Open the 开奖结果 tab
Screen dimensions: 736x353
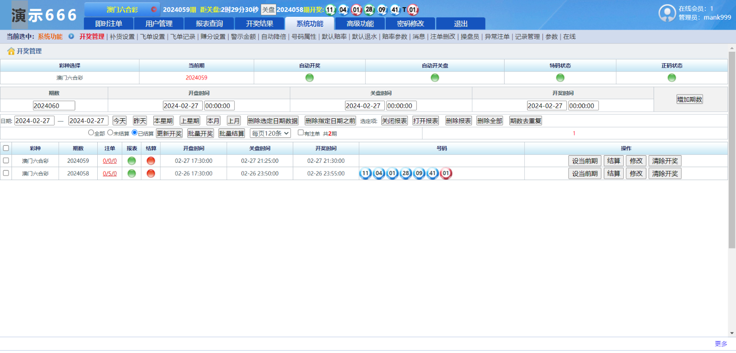tap(260, 23)
